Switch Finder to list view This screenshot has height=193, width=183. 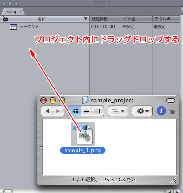86,111
